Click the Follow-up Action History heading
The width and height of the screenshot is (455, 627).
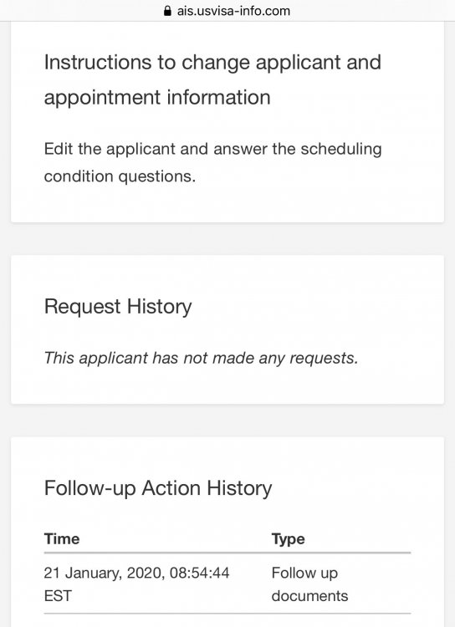pos(158,488)
